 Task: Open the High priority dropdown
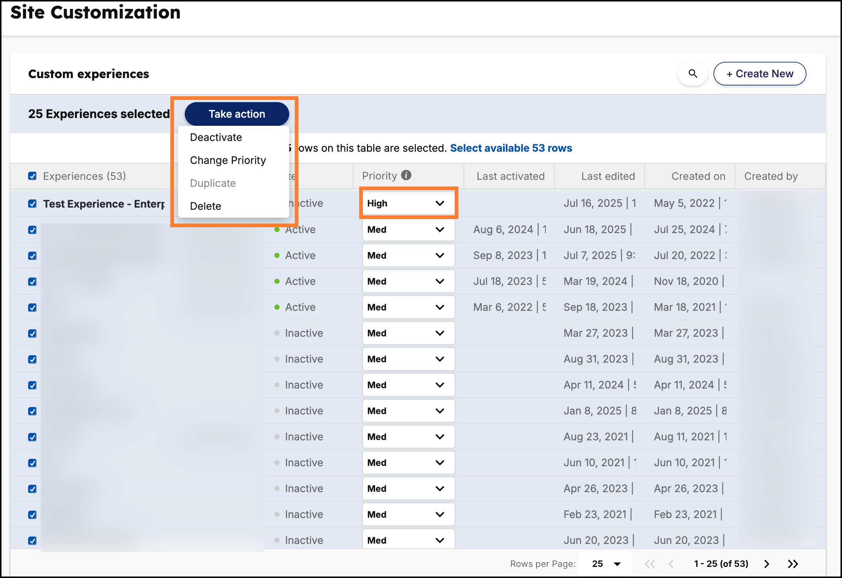408,203
